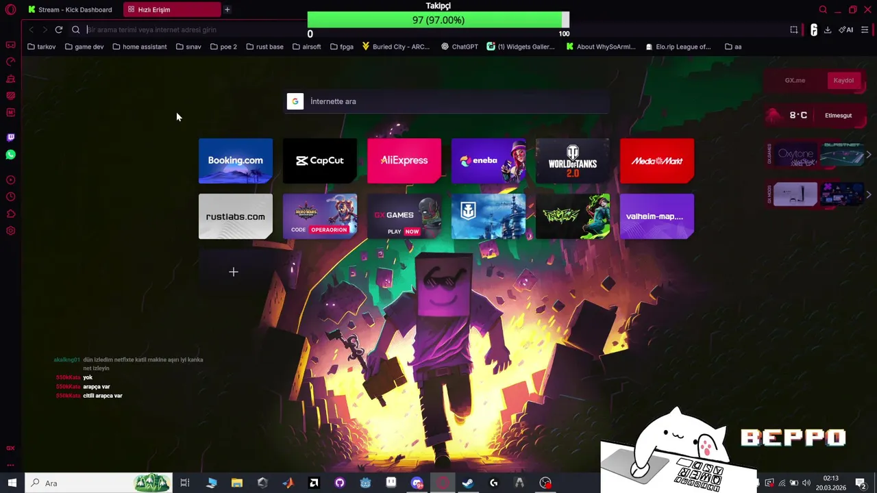Open Twitch in the sidebar
877x493 pixels.
[x=10, y=138]
